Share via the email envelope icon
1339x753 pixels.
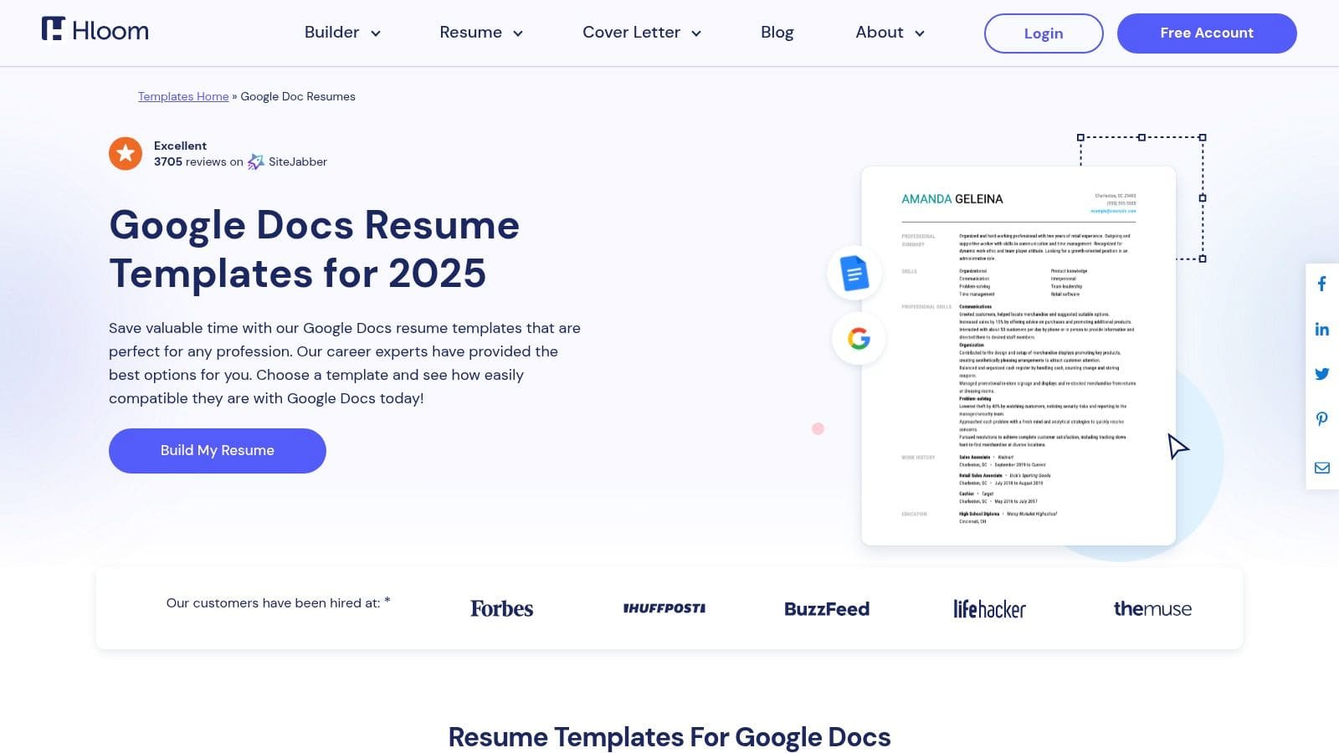pos(1322,468)
